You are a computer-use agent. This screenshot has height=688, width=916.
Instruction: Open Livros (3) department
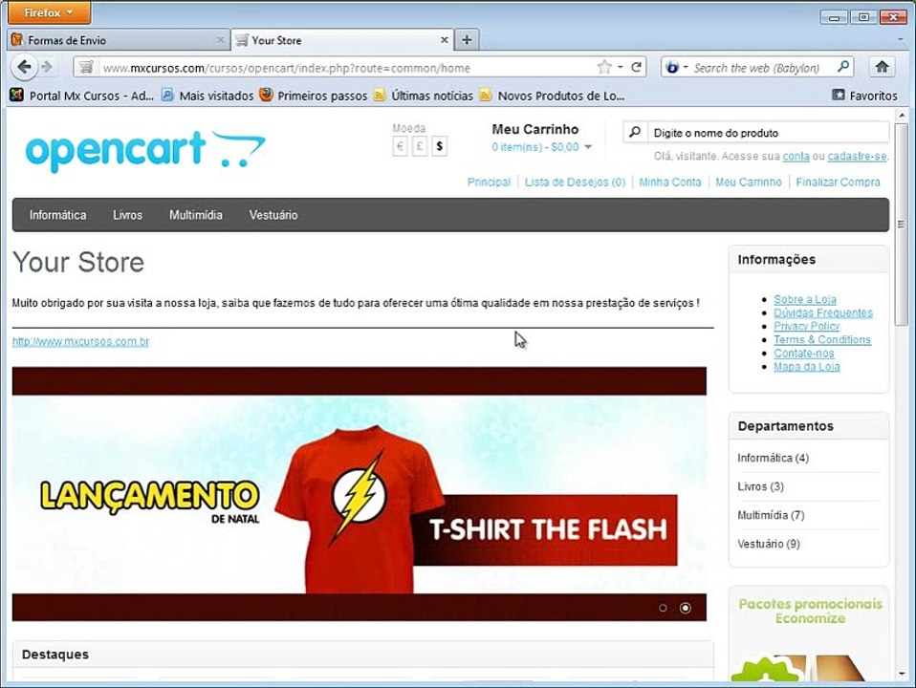coord(760,486)
